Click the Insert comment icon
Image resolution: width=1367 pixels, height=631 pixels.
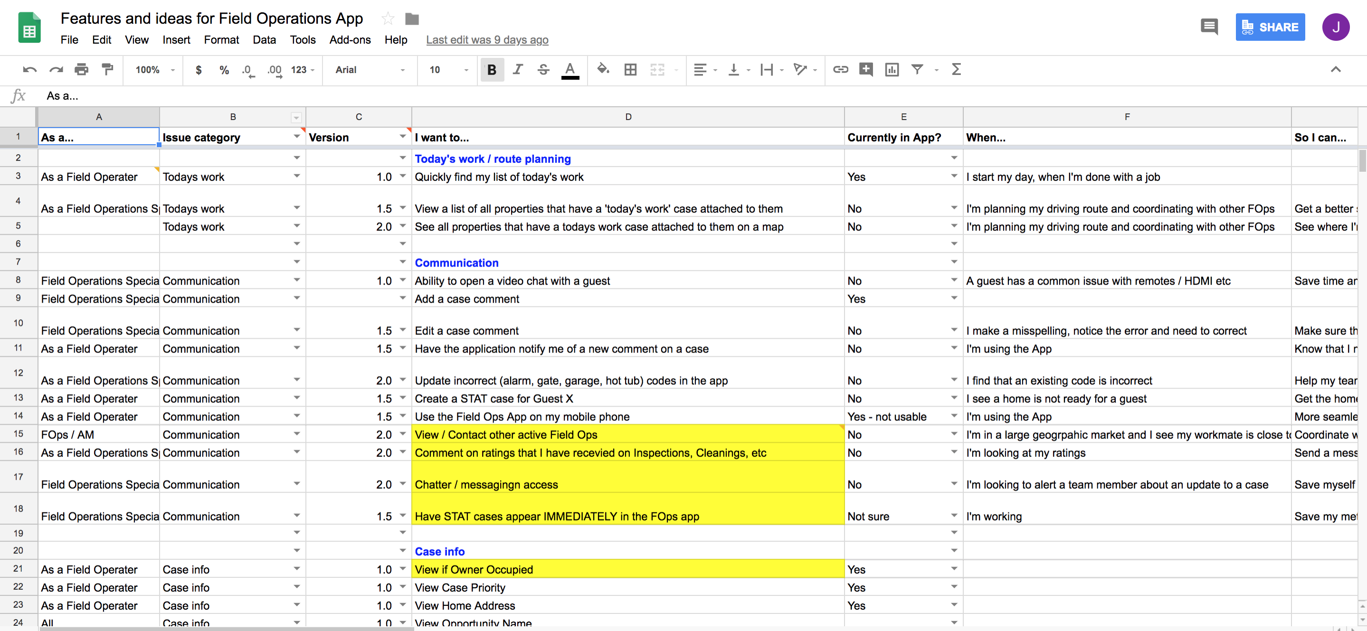click(866, 69)
